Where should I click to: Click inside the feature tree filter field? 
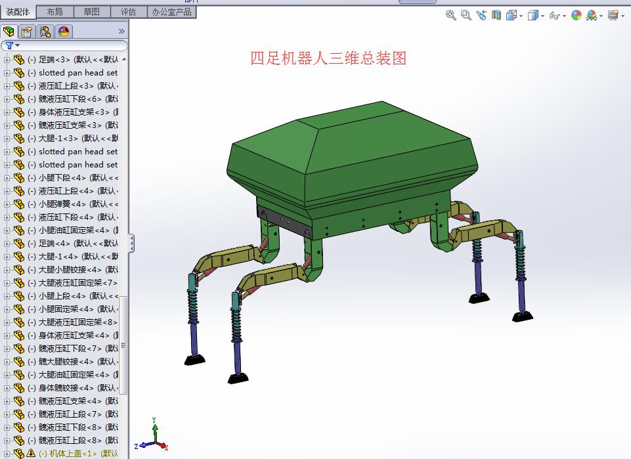point(64,45)
